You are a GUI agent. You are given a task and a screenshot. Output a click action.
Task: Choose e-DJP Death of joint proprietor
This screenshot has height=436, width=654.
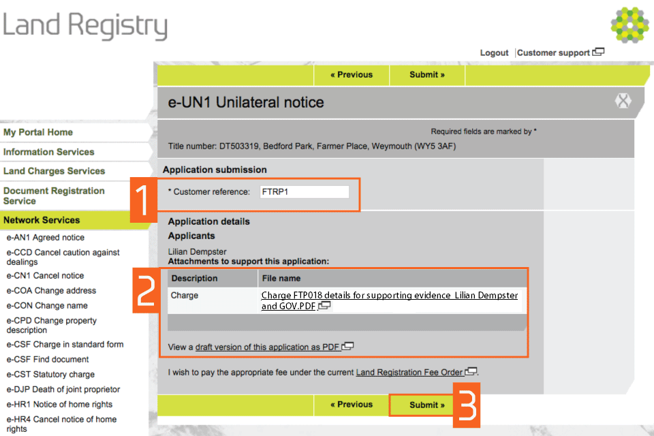pyautogui.click(x=63, y=390)
